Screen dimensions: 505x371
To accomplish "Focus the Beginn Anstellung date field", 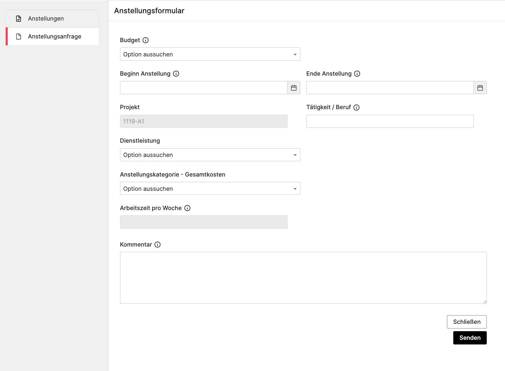I will tap(204, 88).
